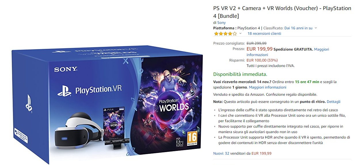358x165 pixels.
Task: Click the PlayStation logo on box front
Action: tap(64, 90)
